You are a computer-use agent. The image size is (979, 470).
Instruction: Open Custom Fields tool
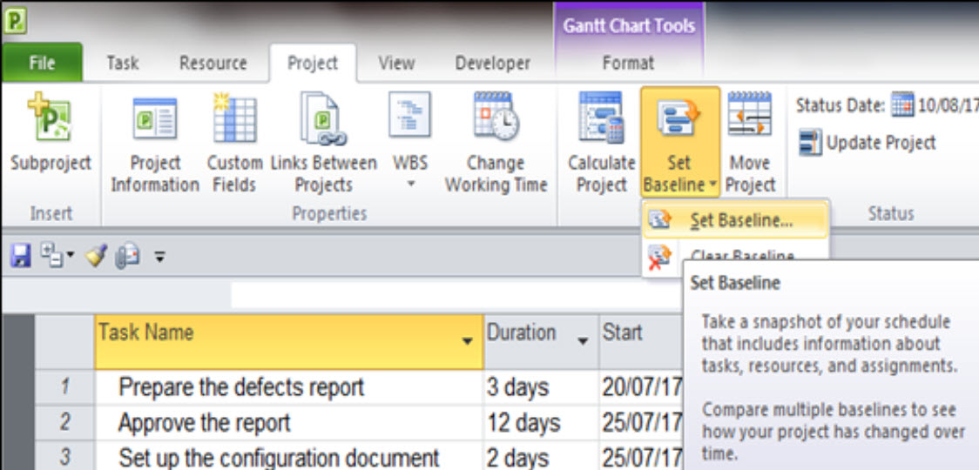coord(234,144)
